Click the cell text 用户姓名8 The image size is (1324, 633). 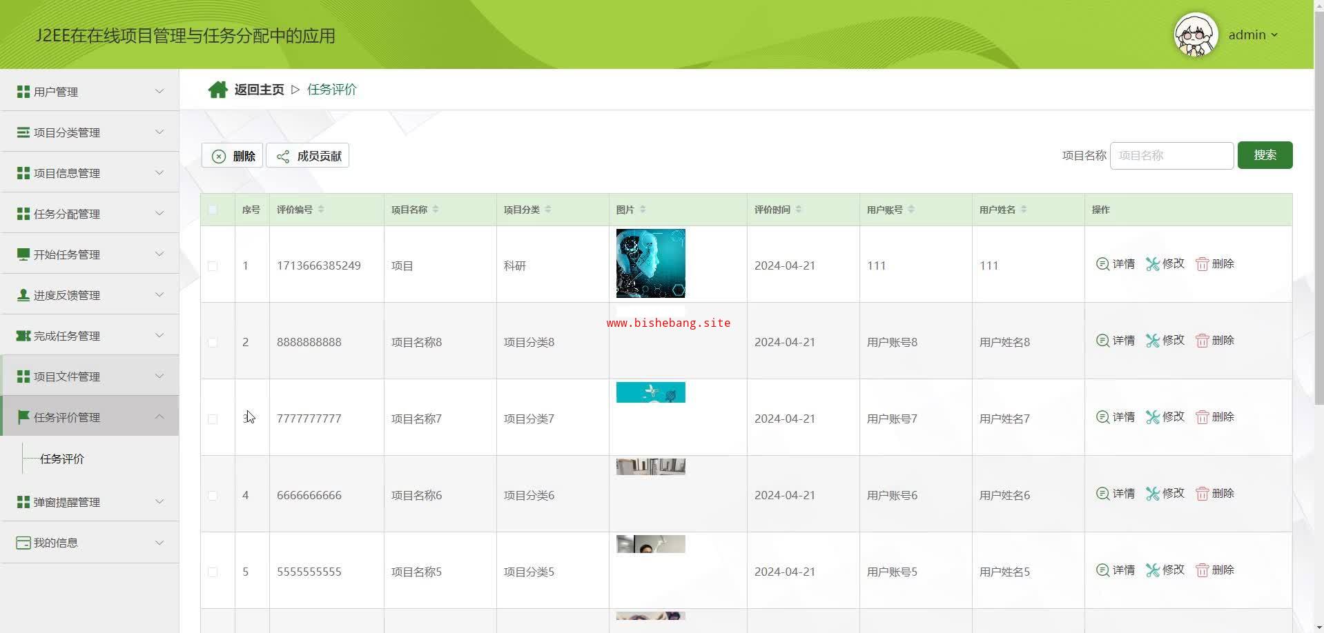tap(1004, 343)
